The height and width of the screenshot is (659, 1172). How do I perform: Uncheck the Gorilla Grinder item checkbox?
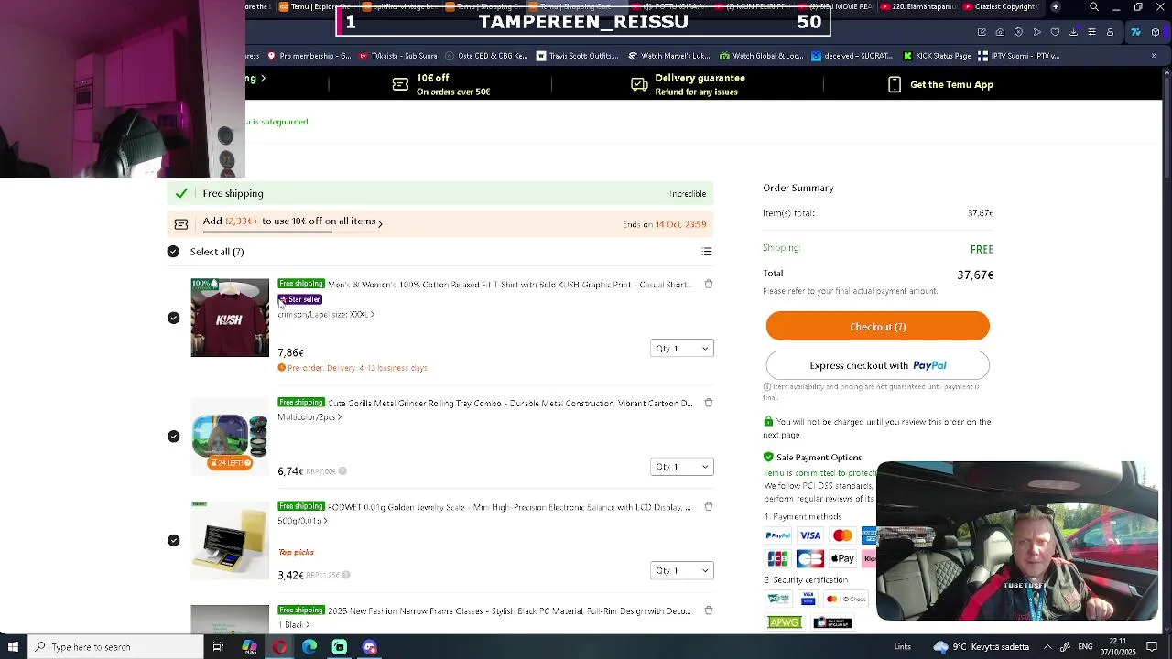click(173, 437)
